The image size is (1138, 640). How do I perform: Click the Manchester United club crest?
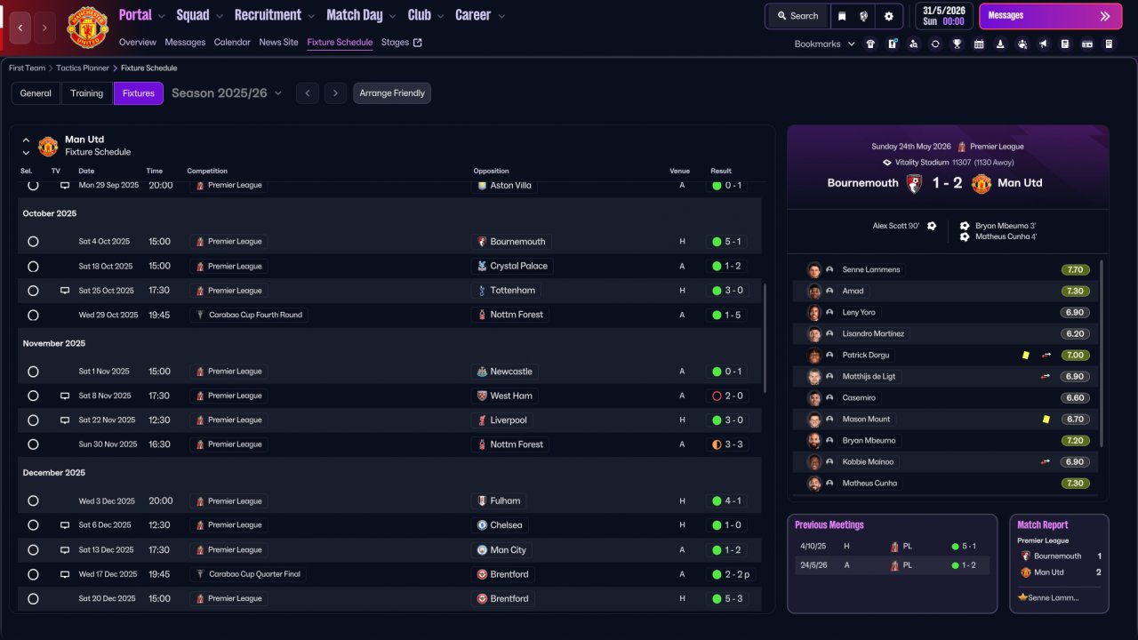click(87, 28)
